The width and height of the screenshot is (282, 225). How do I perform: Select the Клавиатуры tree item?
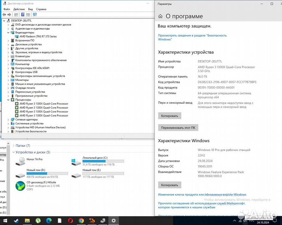coord(23,56)
